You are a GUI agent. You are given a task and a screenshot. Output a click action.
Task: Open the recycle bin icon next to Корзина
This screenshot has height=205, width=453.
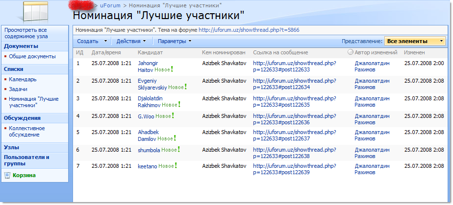coord(7,175)
